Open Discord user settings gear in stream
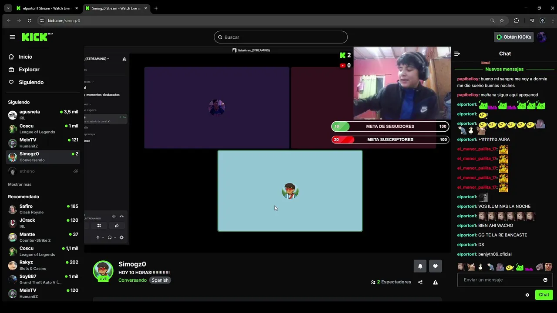Viewport: 557px width, 313px height. pyautogui.click(x=121, y=237)
